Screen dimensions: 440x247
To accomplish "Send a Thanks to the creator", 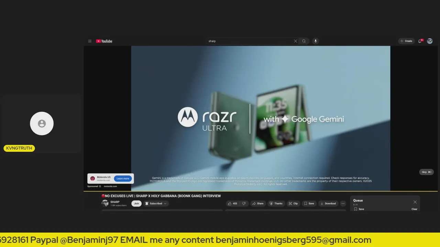I will [x=276, y=203].
